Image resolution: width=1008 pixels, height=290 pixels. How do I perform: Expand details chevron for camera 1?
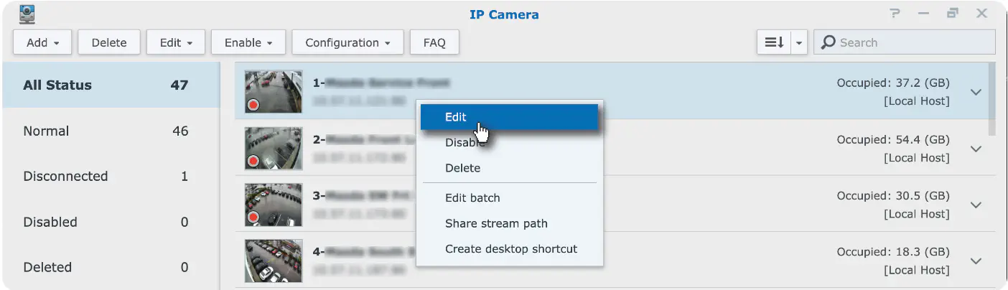pyautogui.click(x=976, y=93)
